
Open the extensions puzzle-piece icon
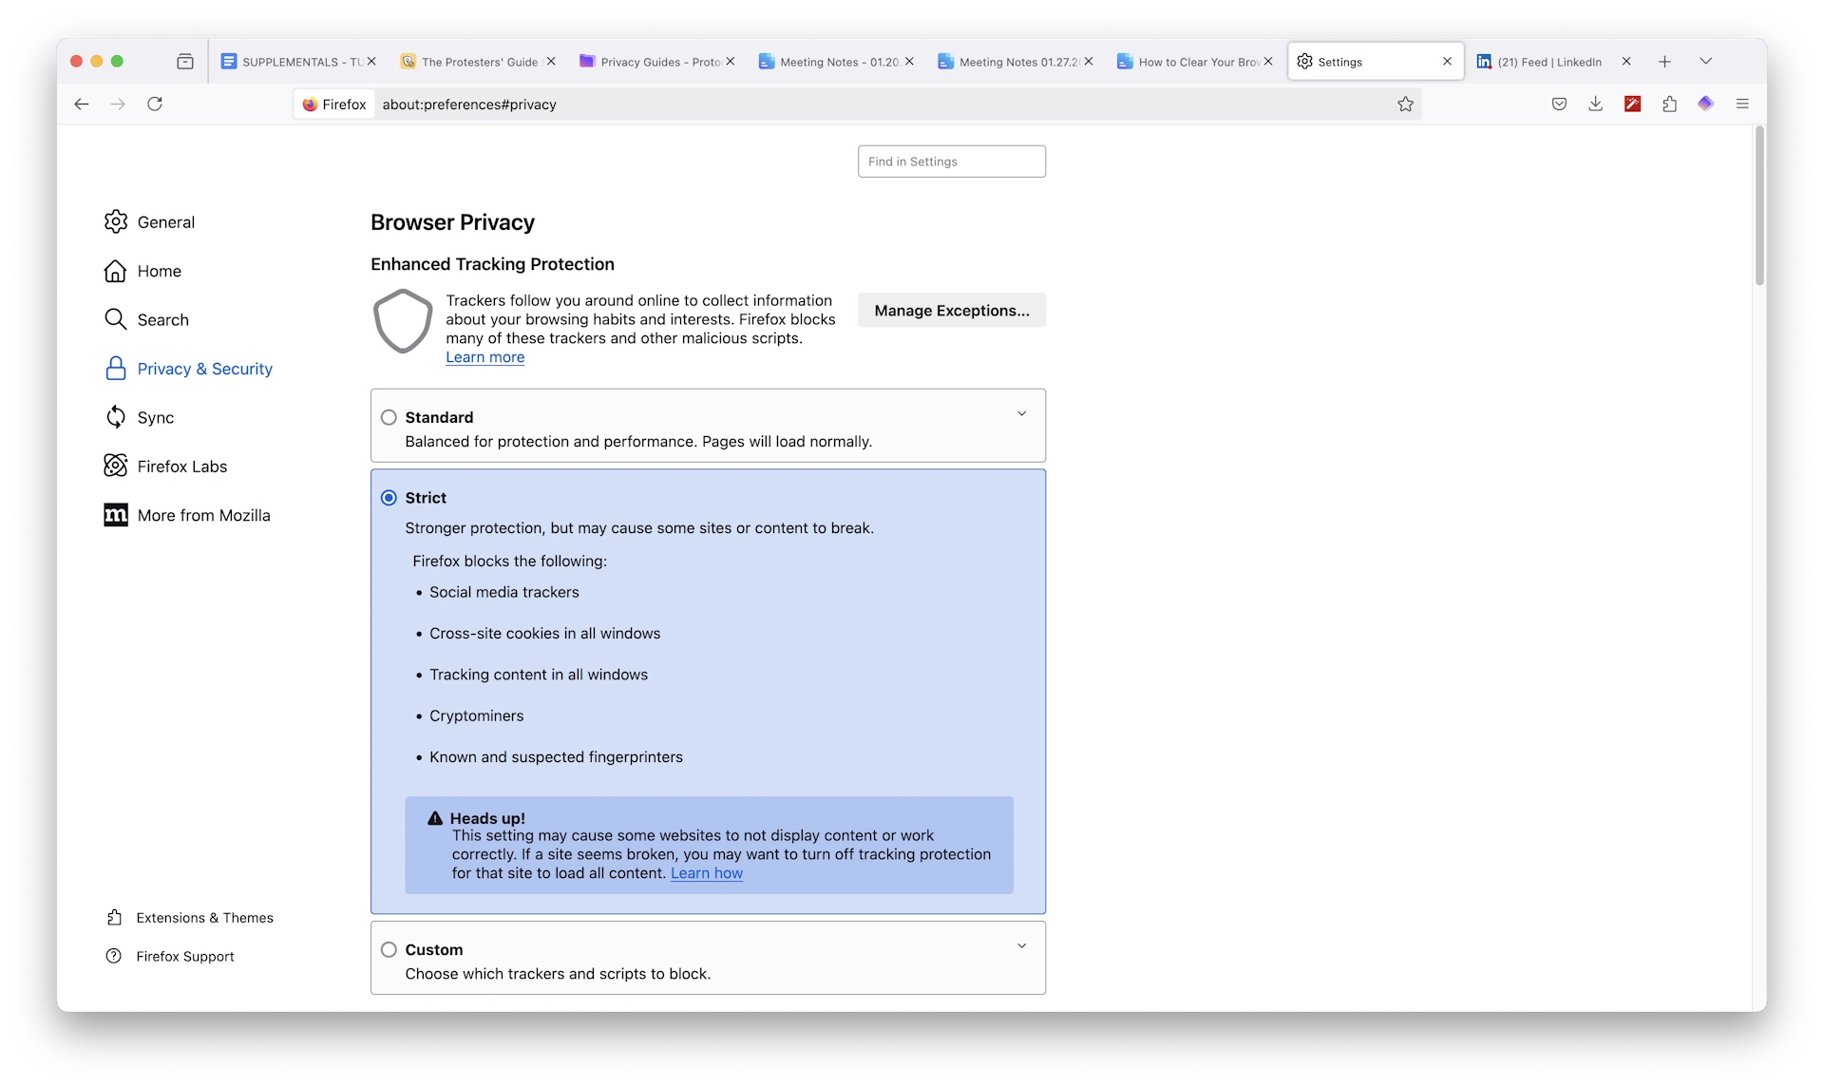(1669, 104)
